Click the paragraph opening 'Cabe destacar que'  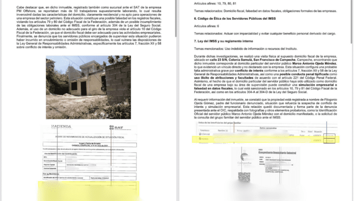[x=89, y=27]
